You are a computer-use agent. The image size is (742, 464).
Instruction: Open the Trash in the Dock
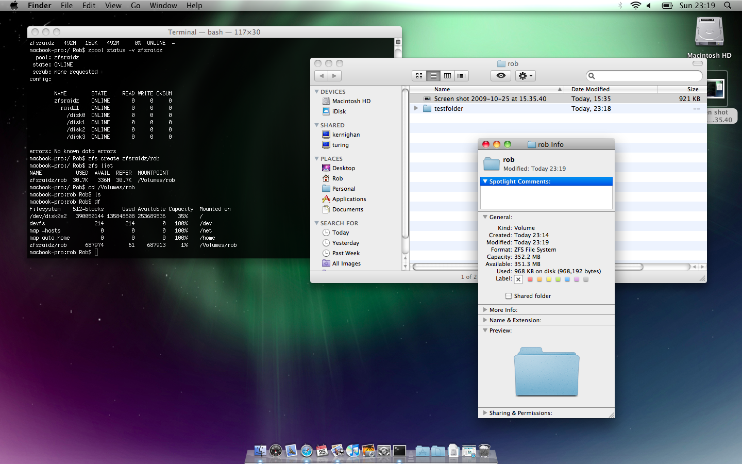pos(484,451)
